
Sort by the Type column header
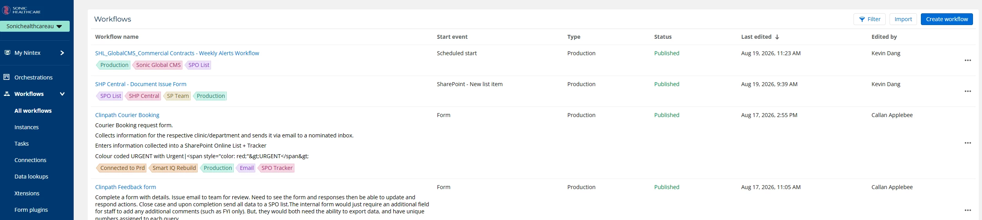click(573, 37)
